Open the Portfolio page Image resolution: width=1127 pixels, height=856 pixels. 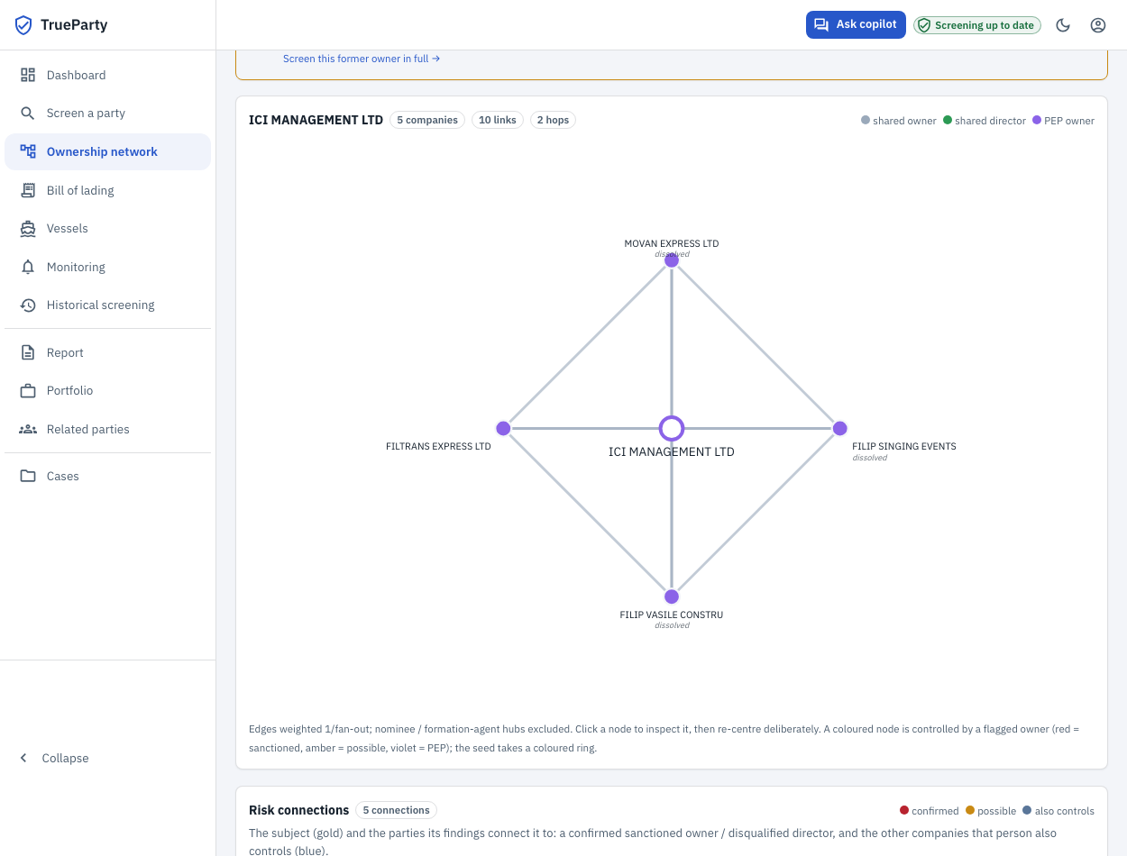click(x=107, y=390)
